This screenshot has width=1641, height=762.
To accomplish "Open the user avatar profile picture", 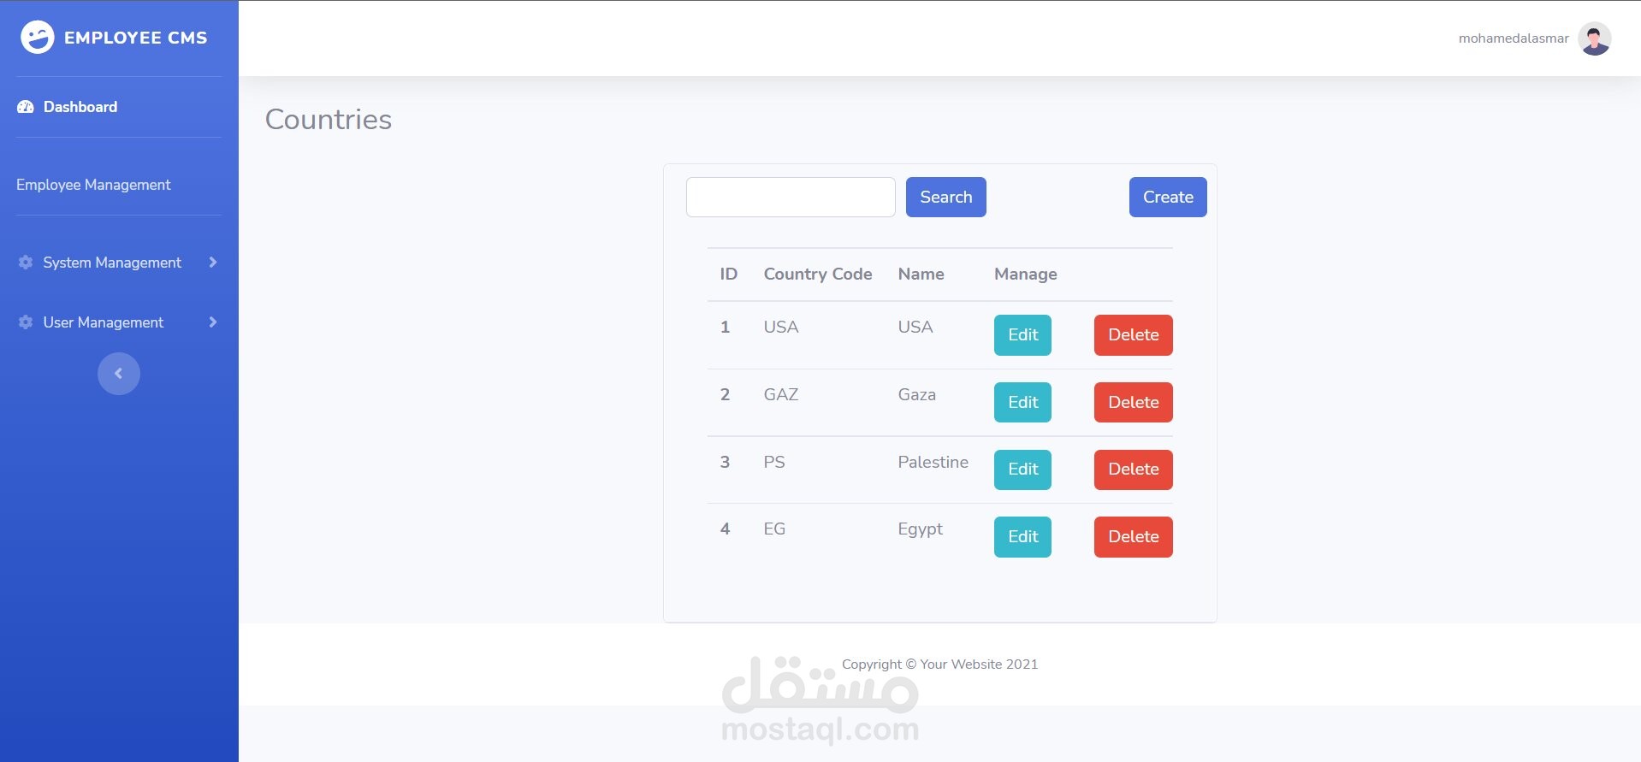I will point(1595,38).
